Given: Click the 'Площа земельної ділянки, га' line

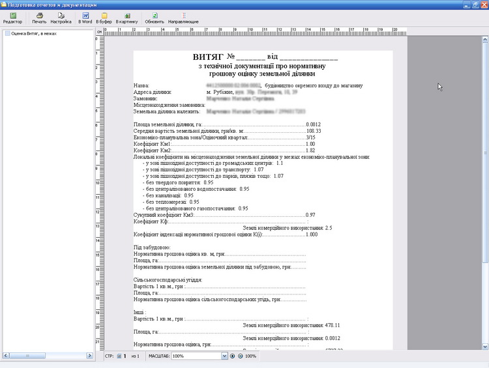Looking at the screenshot, I should pyautogui.click(x=227, y=124).
